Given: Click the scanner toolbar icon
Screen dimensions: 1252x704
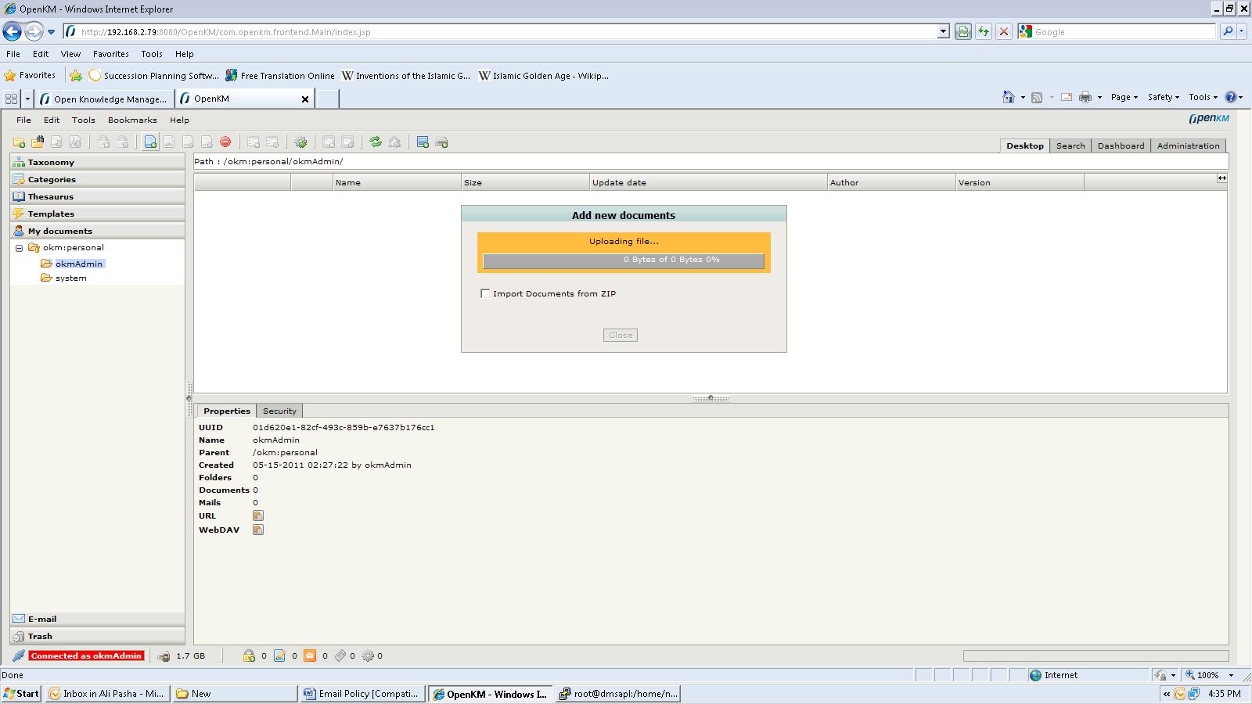Looking at the screenshot, I should [x=441, y=142].
